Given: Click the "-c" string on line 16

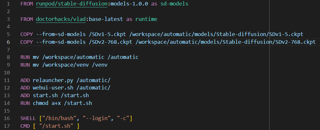Looking at the screenshot, I should [123, 118].
